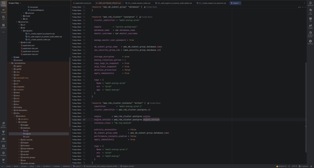This screenshot has width=314, height=168.
Task: Click Yordan Boev author hint on writer
Action: [154, 103]
